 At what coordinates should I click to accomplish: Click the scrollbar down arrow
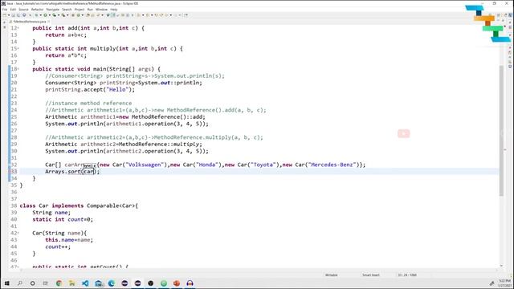tap(501, 266)
